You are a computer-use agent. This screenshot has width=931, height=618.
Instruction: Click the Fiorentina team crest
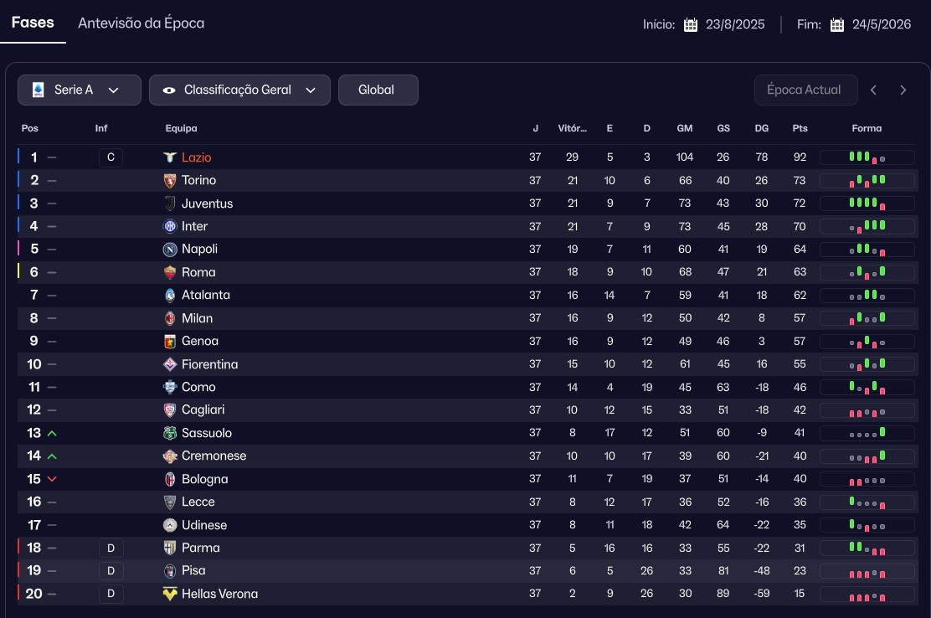(x=170, y=364)
